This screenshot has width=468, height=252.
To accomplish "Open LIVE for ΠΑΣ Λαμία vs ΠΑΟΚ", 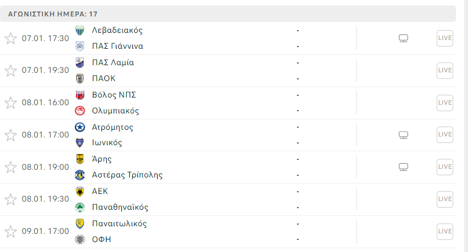I will (x=445, y=70).
